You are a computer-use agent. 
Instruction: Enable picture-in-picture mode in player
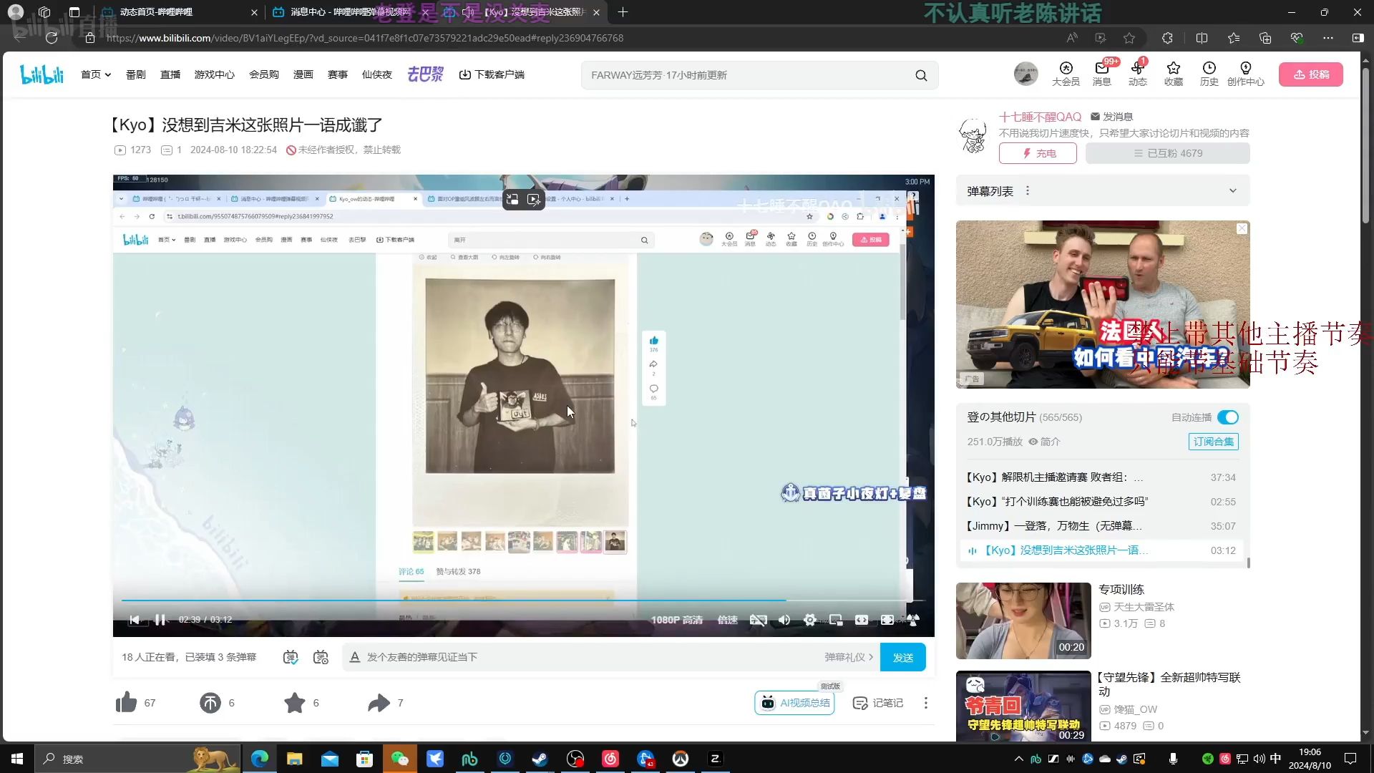click(x=836, y=620)
